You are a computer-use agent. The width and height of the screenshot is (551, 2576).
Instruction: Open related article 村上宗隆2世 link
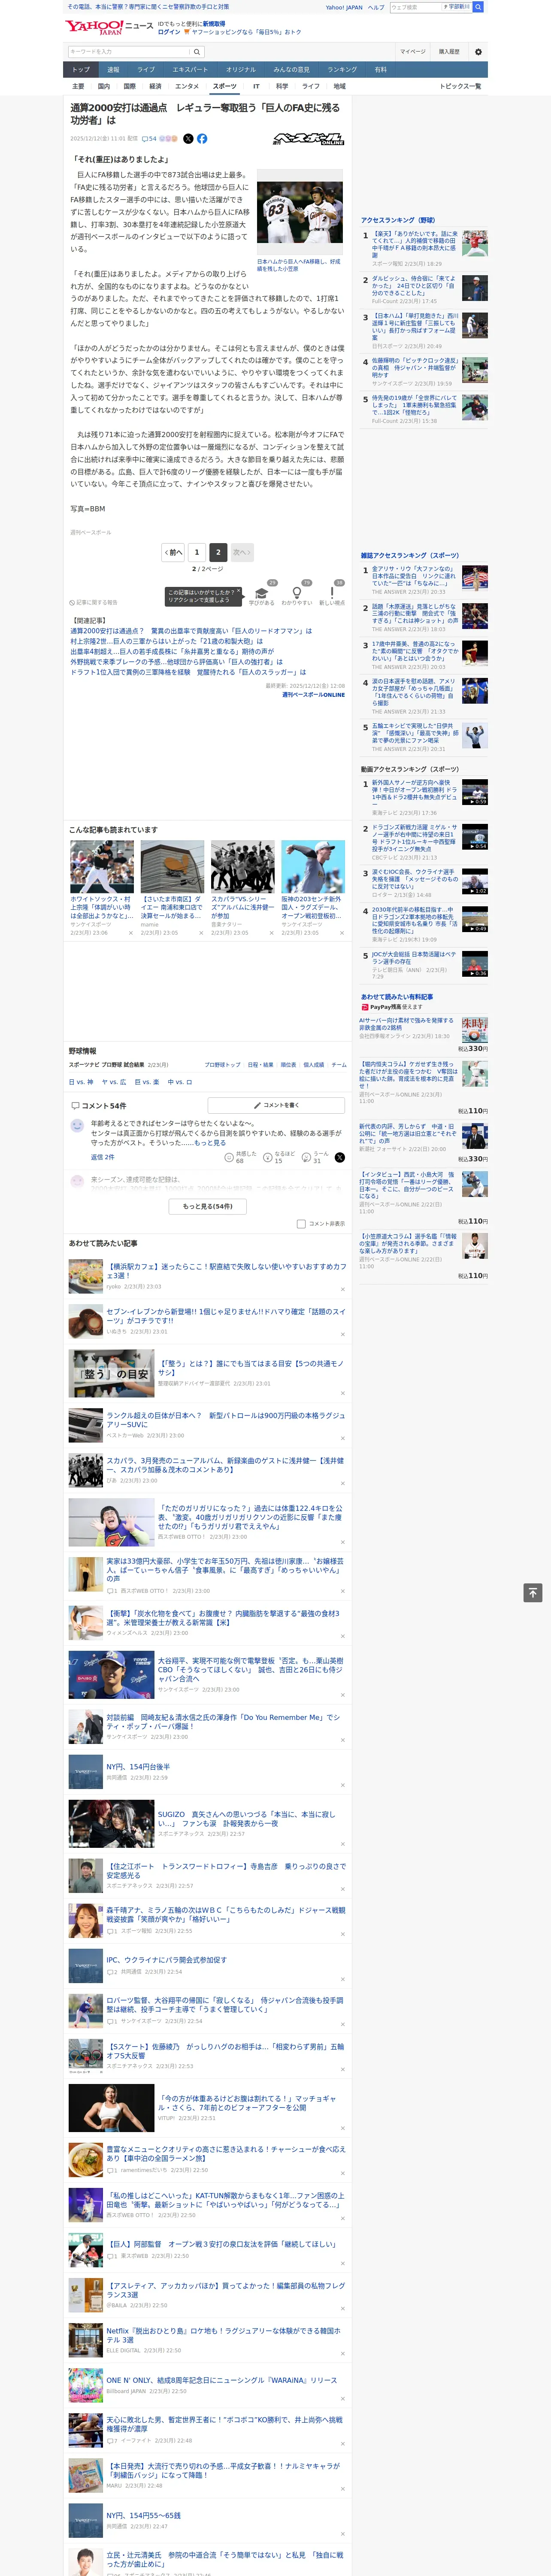[166, 642]
